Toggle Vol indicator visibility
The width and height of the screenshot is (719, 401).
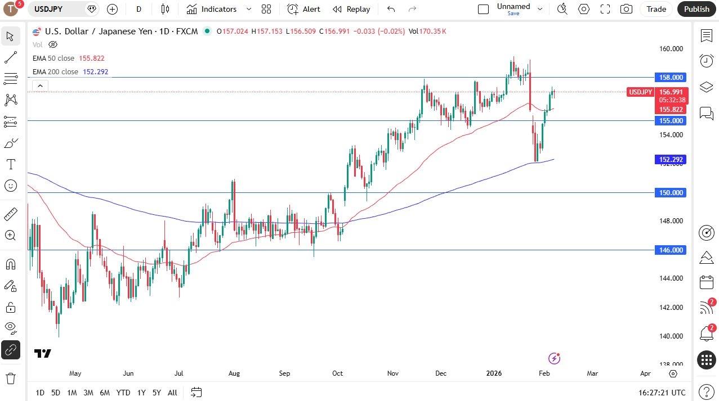(52, 44)
